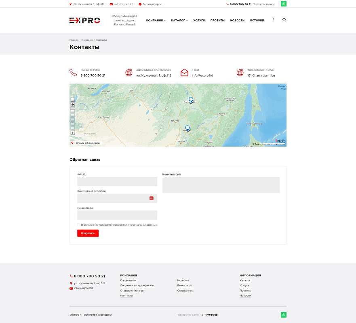Click the Комментарий text area
The image size is (356, 323).
[x=221, y=185]
